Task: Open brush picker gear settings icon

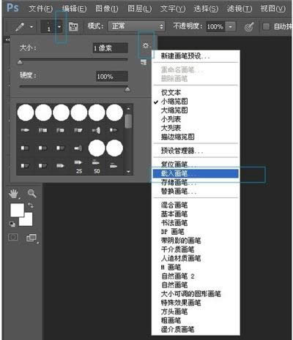Action: 146,45
